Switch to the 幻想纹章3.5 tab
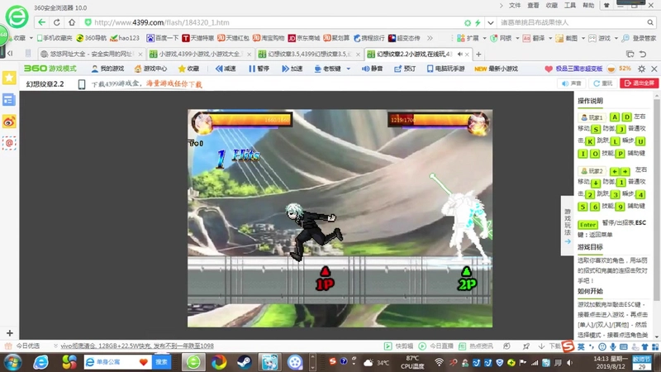The height and width of the screenshot is (372, 661). [309, 54]
